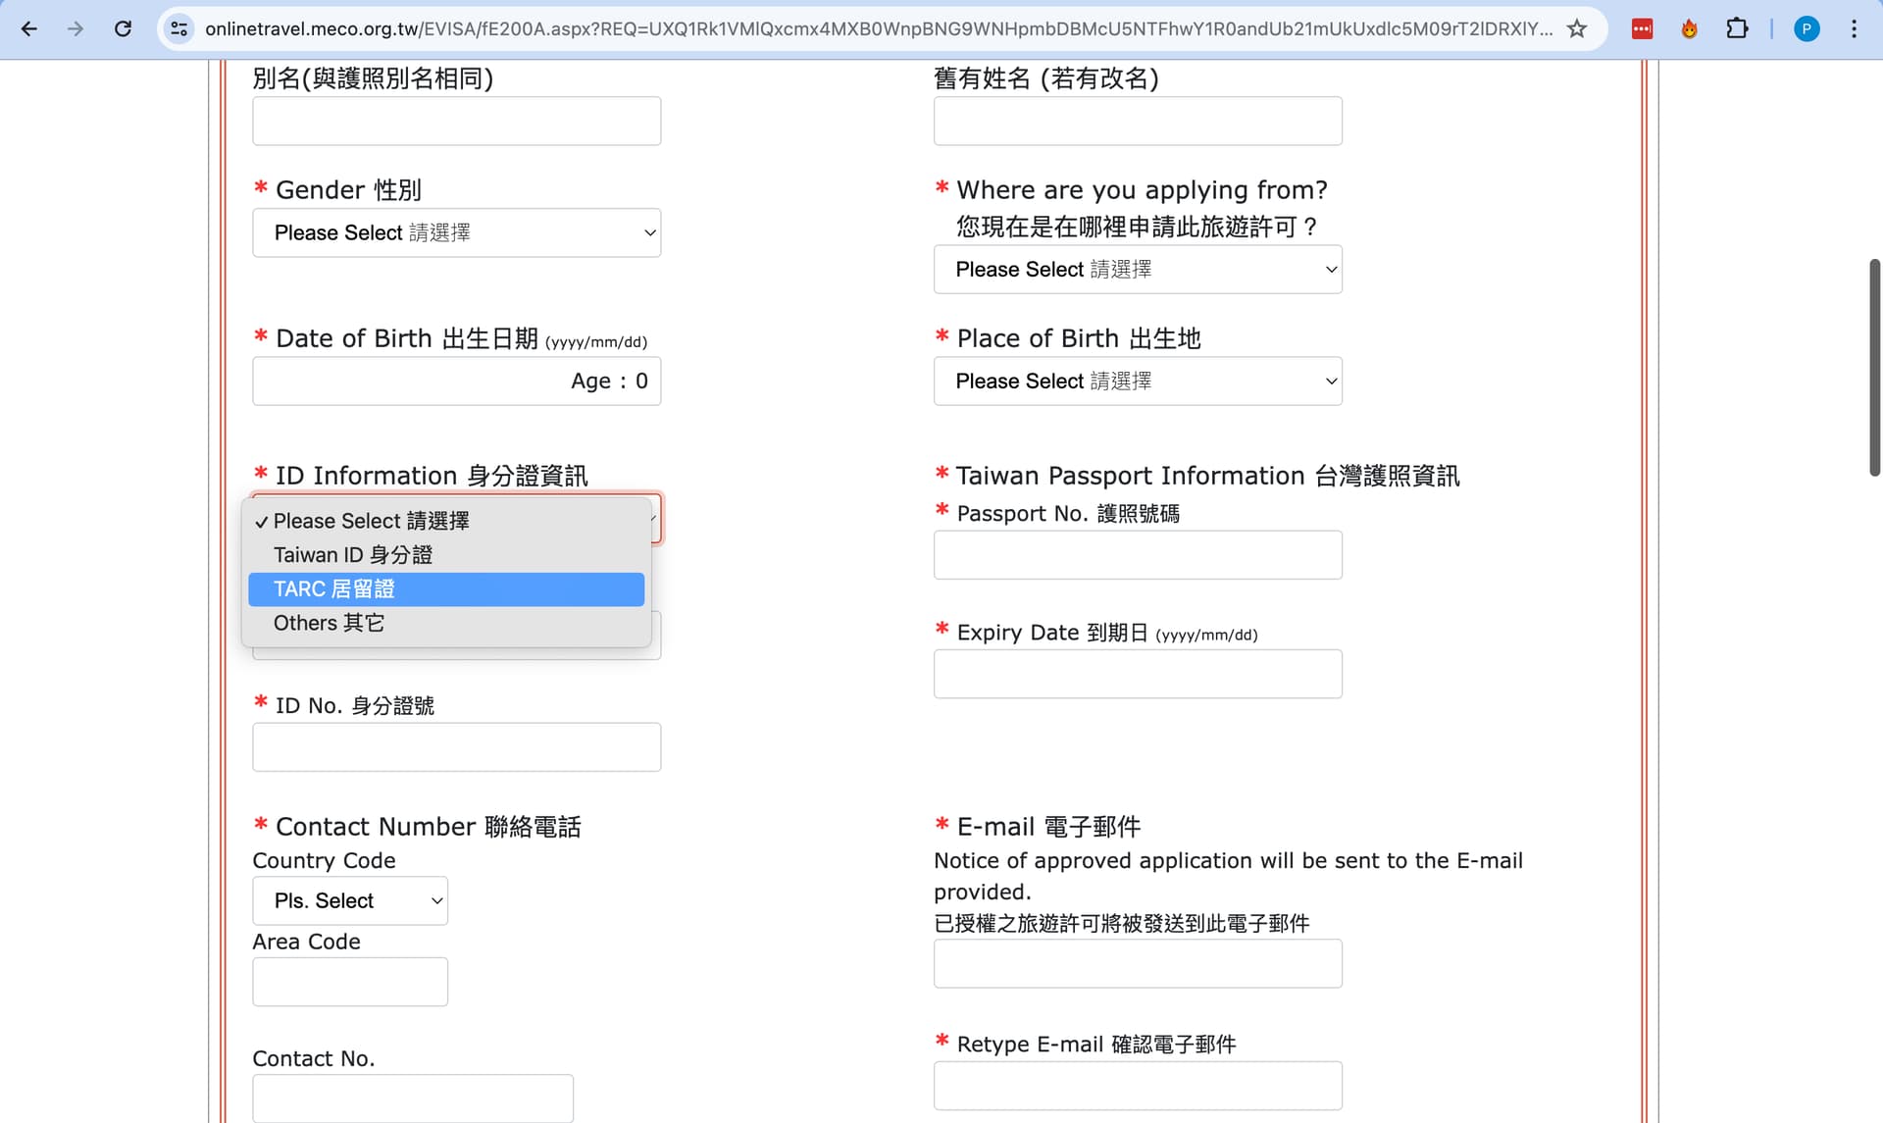Open the Chrome three-dot menu

pyautogui.click(x=1854, y=28)
